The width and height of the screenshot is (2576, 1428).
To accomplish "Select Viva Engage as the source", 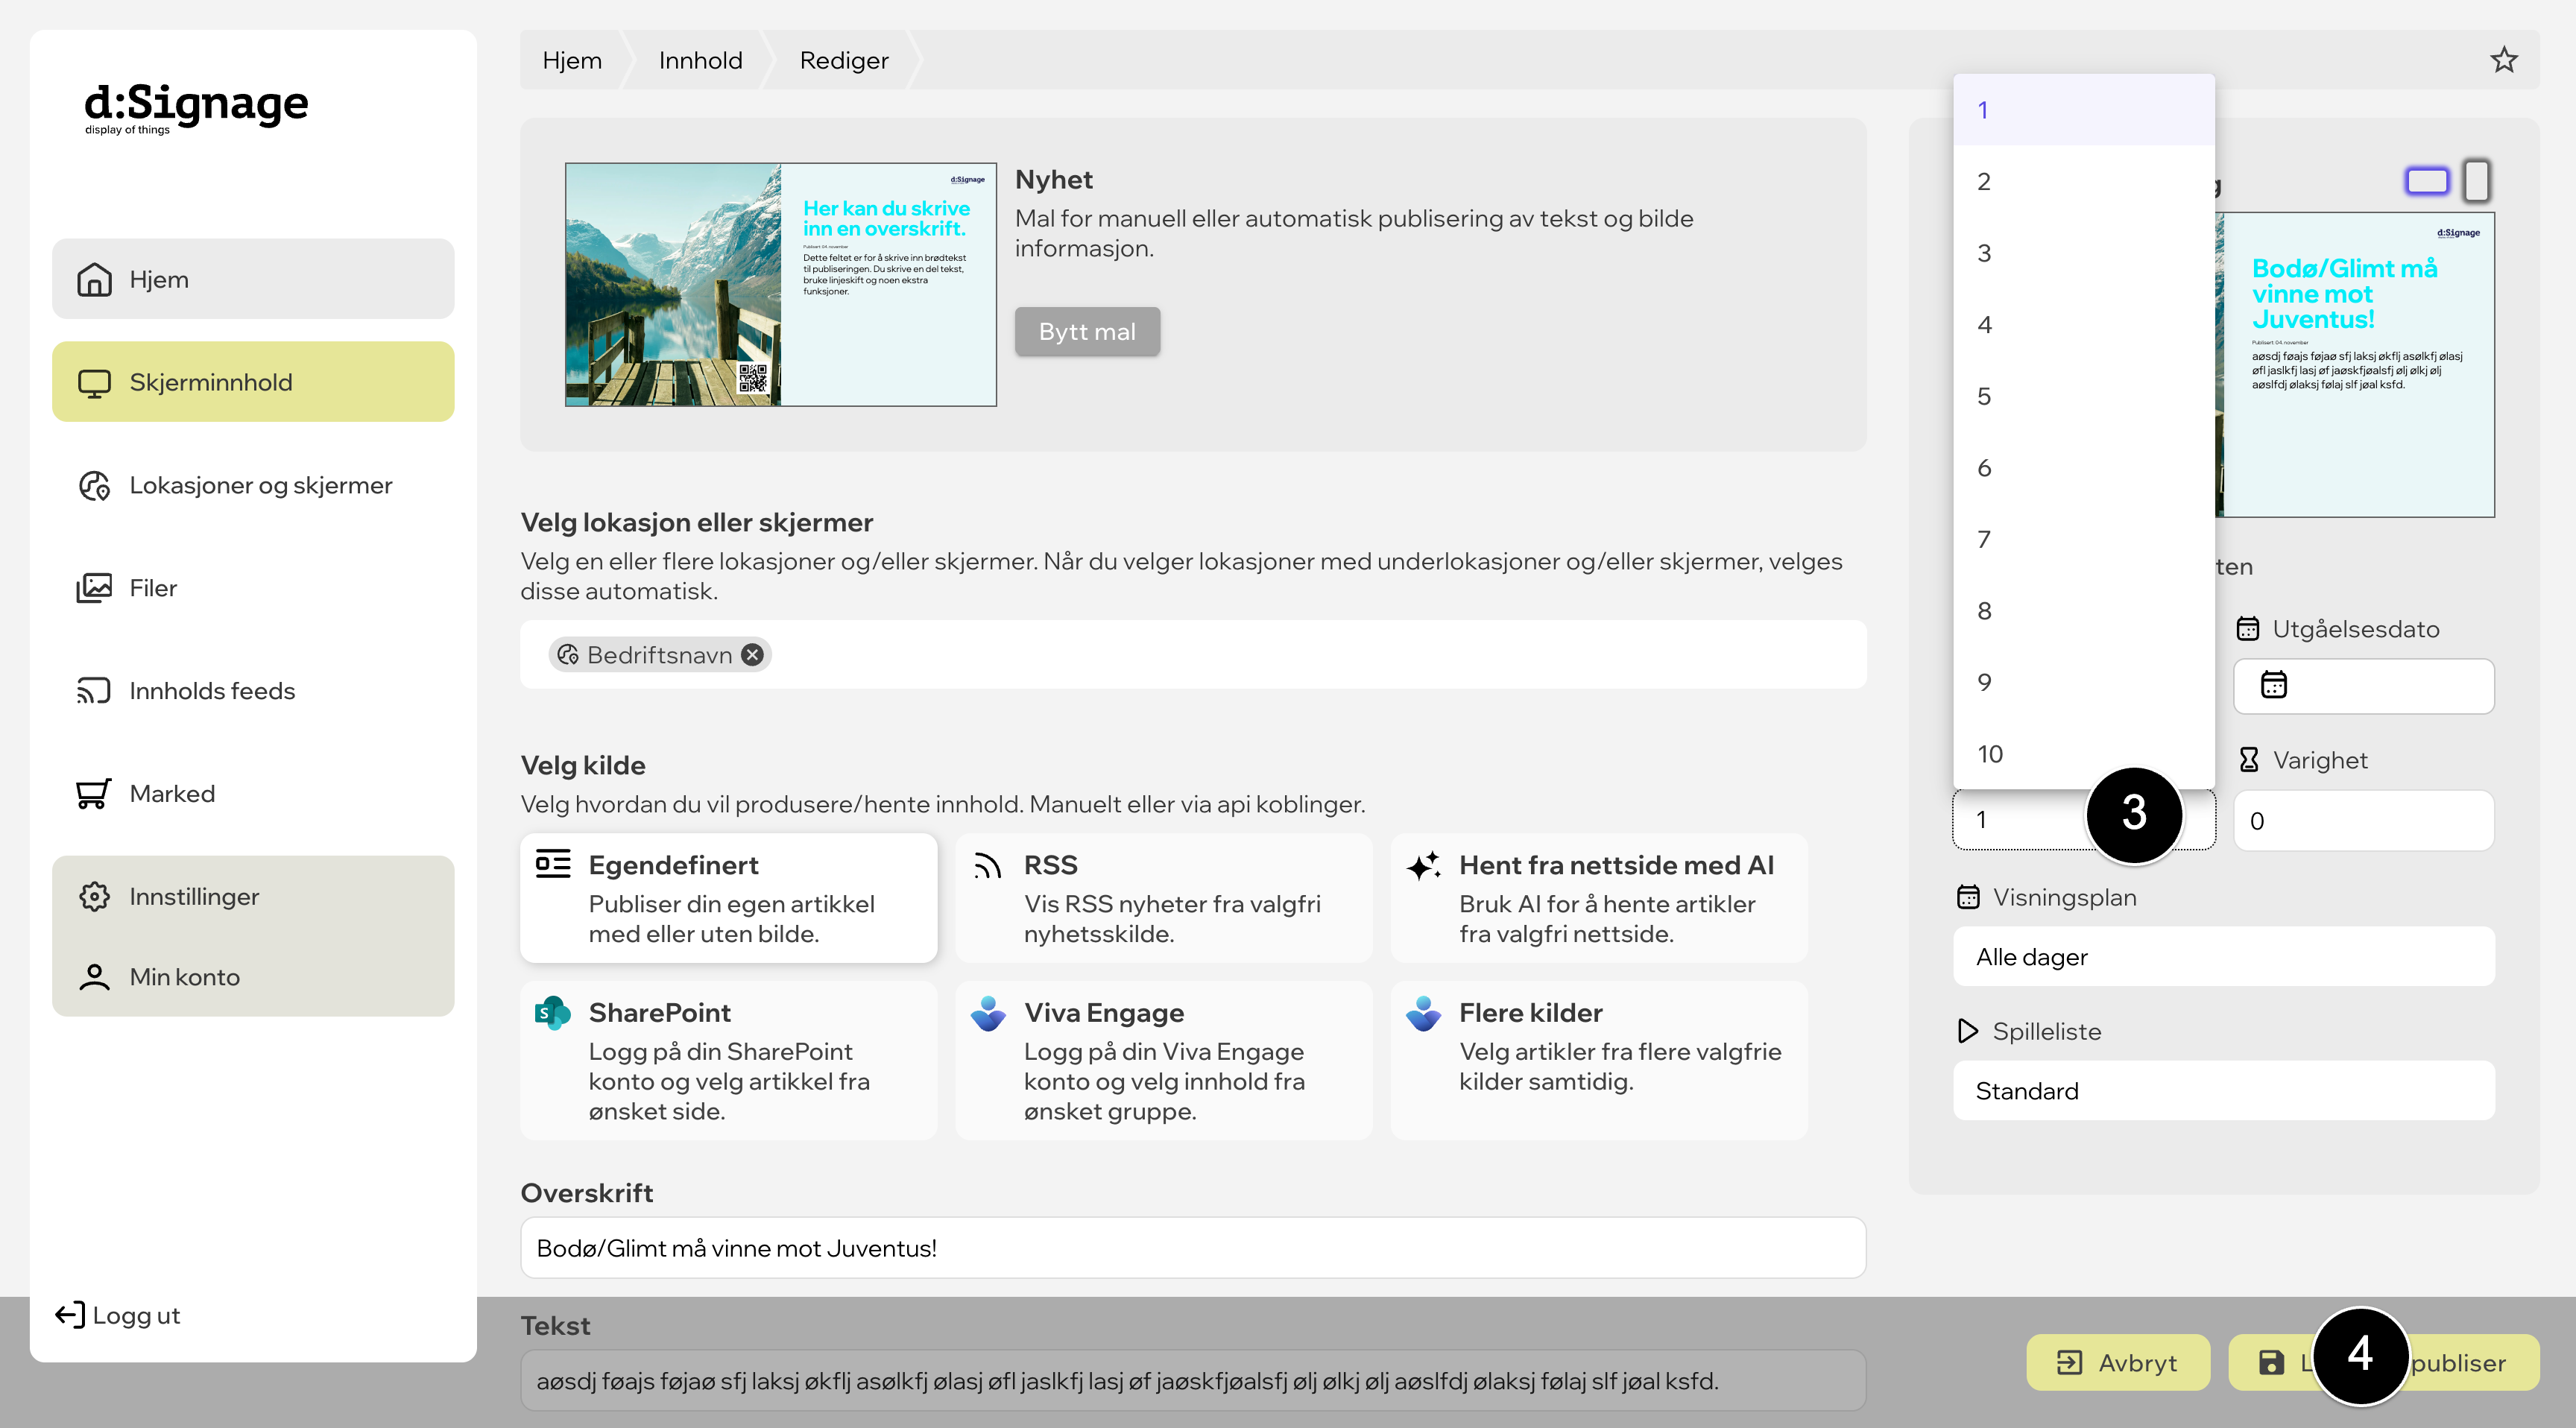I will tap(1164, 1061).
